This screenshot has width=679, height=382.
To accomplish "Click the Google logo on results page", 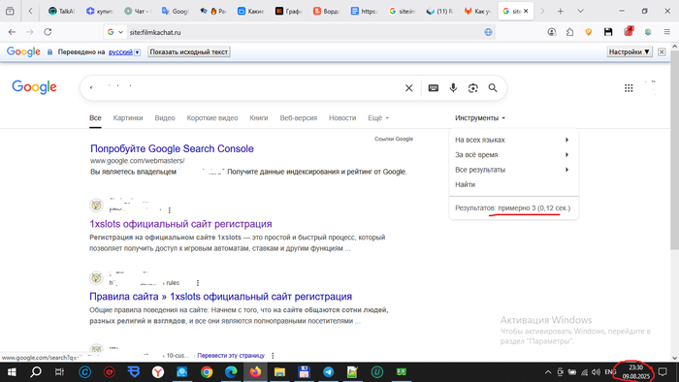I will (34, 87).
